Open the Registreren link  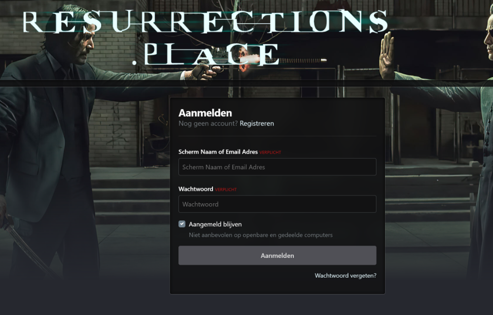pos(256,124)
